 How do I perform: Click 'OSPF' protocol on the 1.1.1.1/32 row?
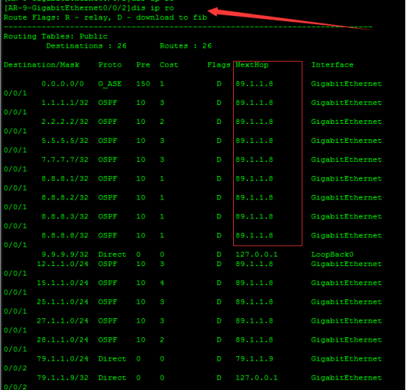tap(108, 103)
